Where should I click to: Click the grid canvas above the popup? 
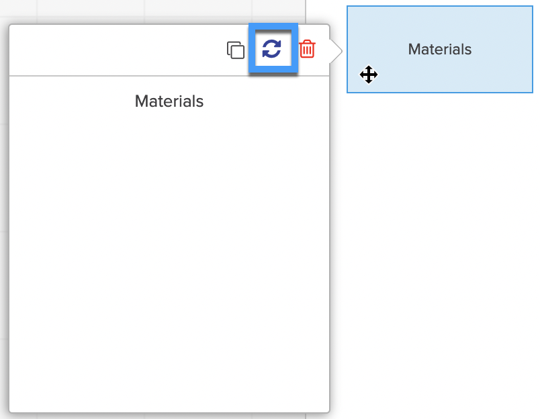click(134, 10)
